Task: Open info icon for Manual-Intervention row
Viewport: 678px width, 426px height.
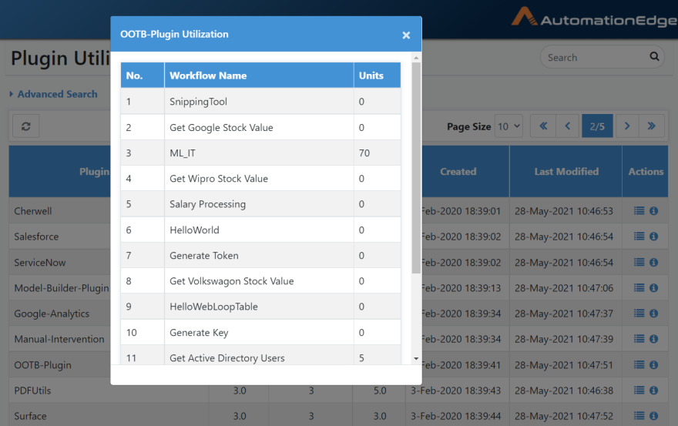Action: pos(654,339)
